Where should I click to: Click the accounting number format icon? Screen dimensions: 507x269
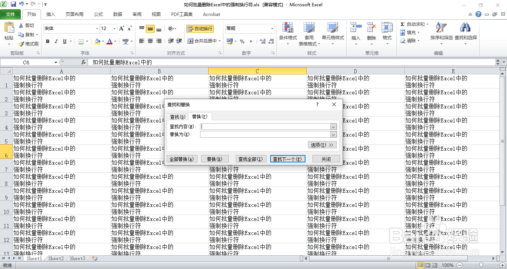tap(229, 41)
